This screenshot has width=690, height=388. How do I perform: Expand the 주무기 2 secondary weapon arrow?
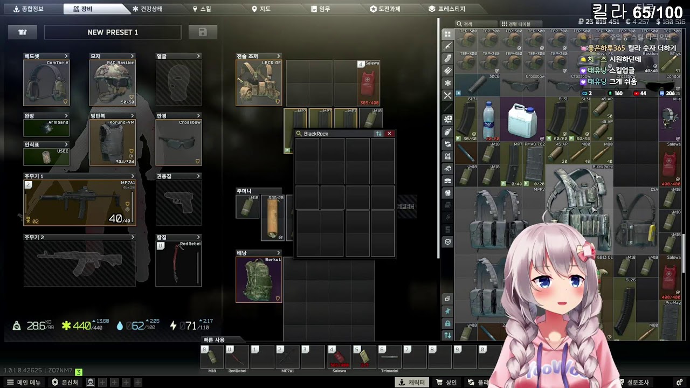click(132, 237)
